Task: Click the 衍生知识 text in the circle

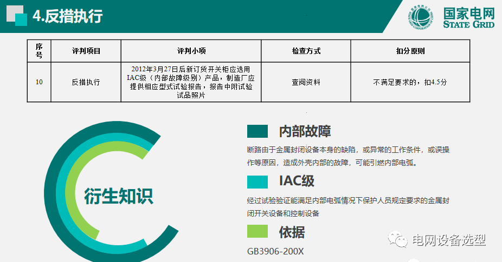Action: click(x=118, y=197)
